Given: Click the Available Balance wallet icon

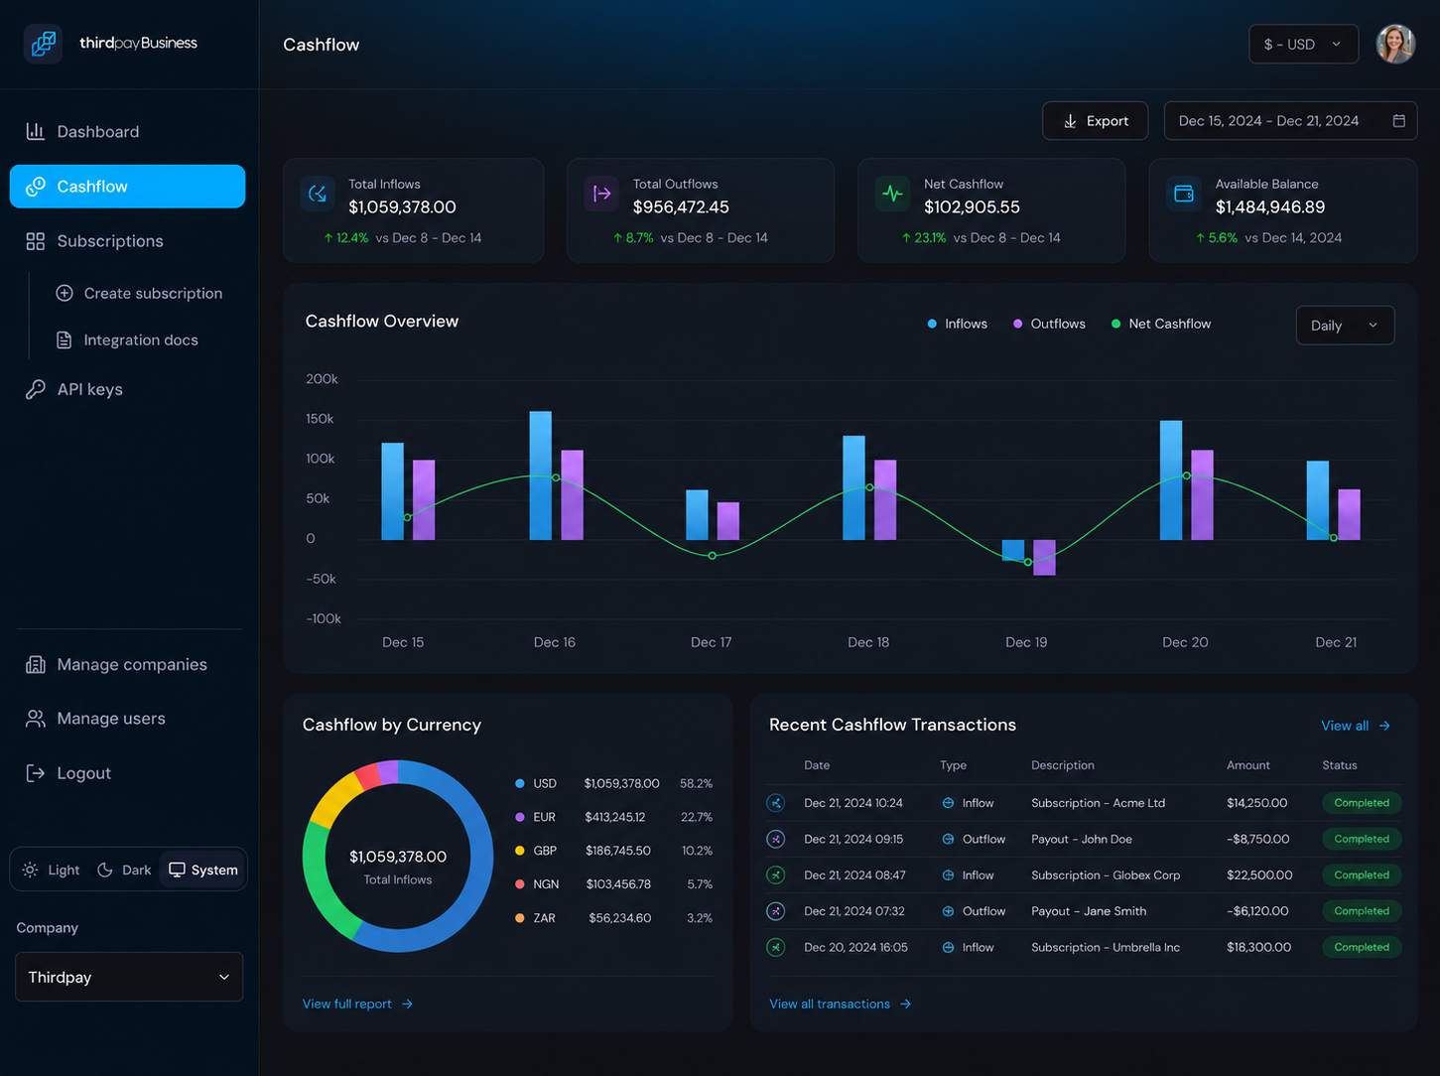Looking at the screenshot, I should click(1184, 194).
